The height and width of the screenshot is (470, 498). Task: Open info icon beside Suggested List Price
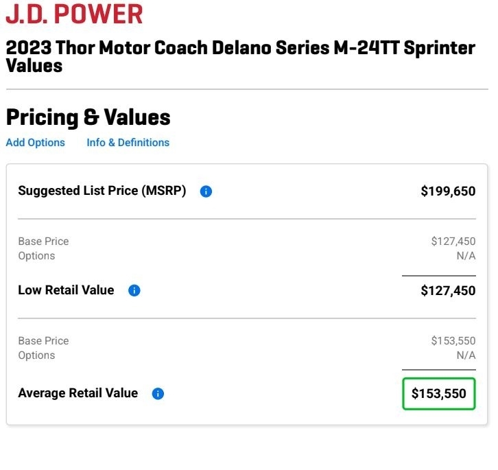(x=206, y=191)
